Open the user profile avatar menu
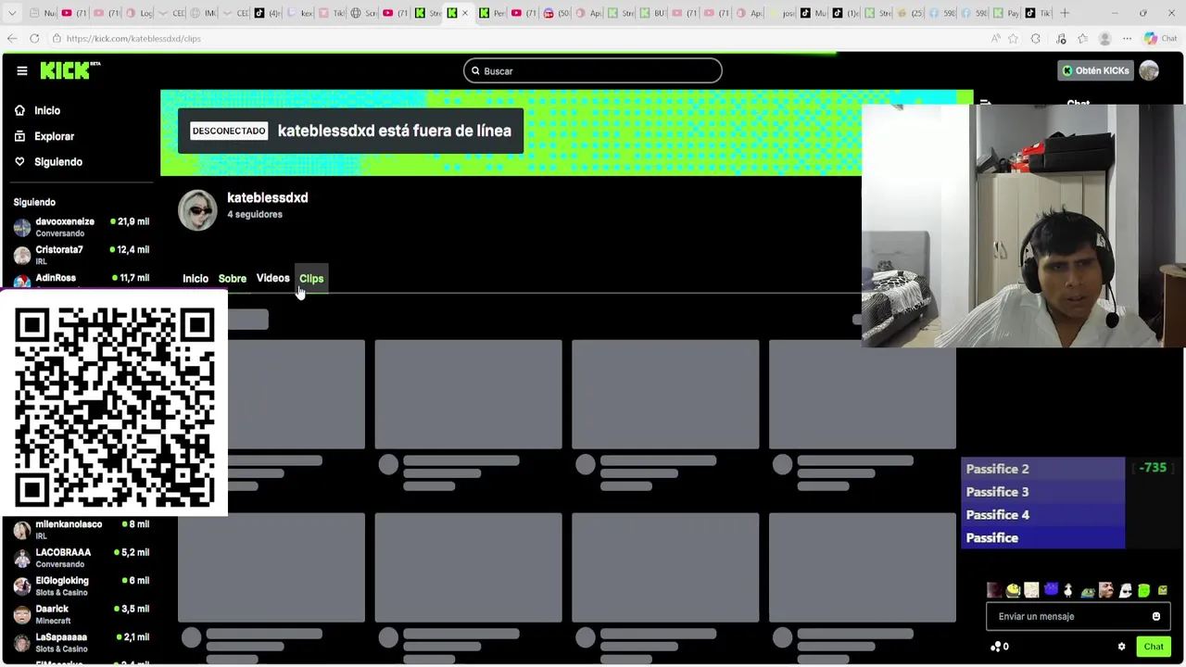The height and width of the screenshot is (667, 1186). click(x=1149, y=70)
